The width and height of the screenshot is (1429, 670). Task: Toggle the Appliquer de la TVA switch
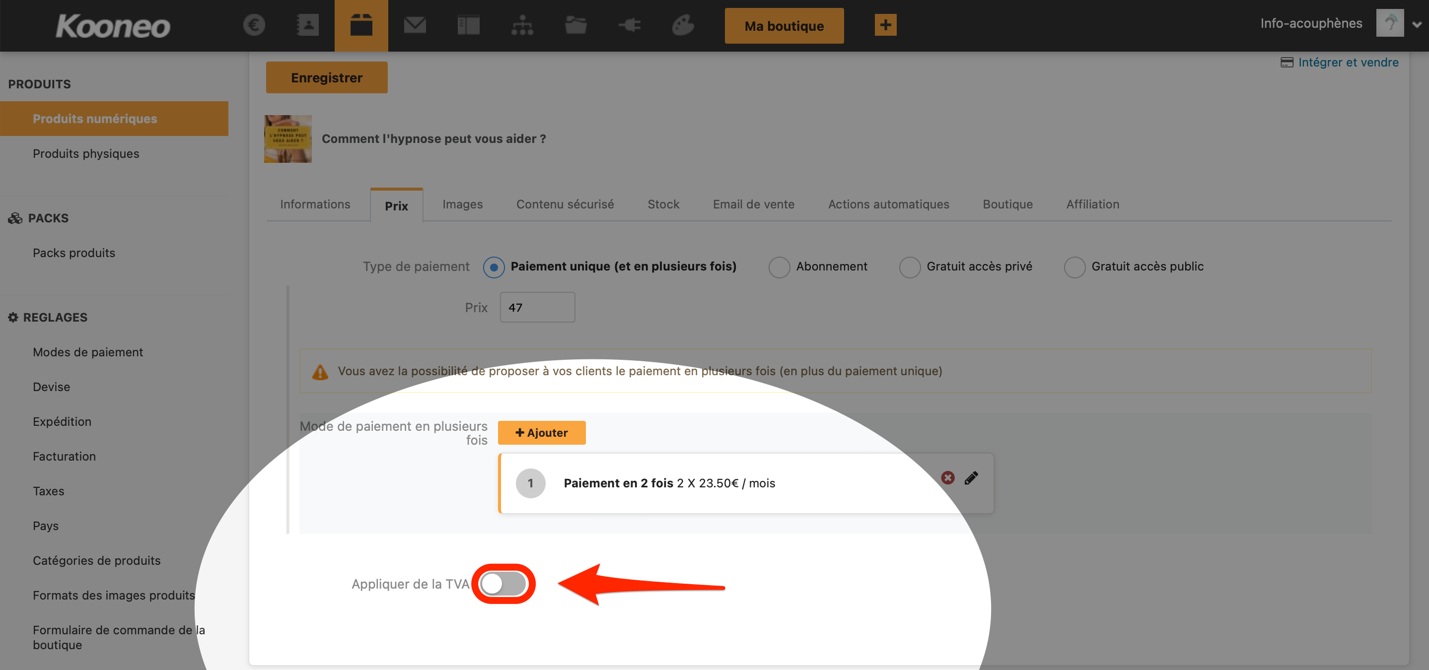pyautogui.click(x=503, y=584)
